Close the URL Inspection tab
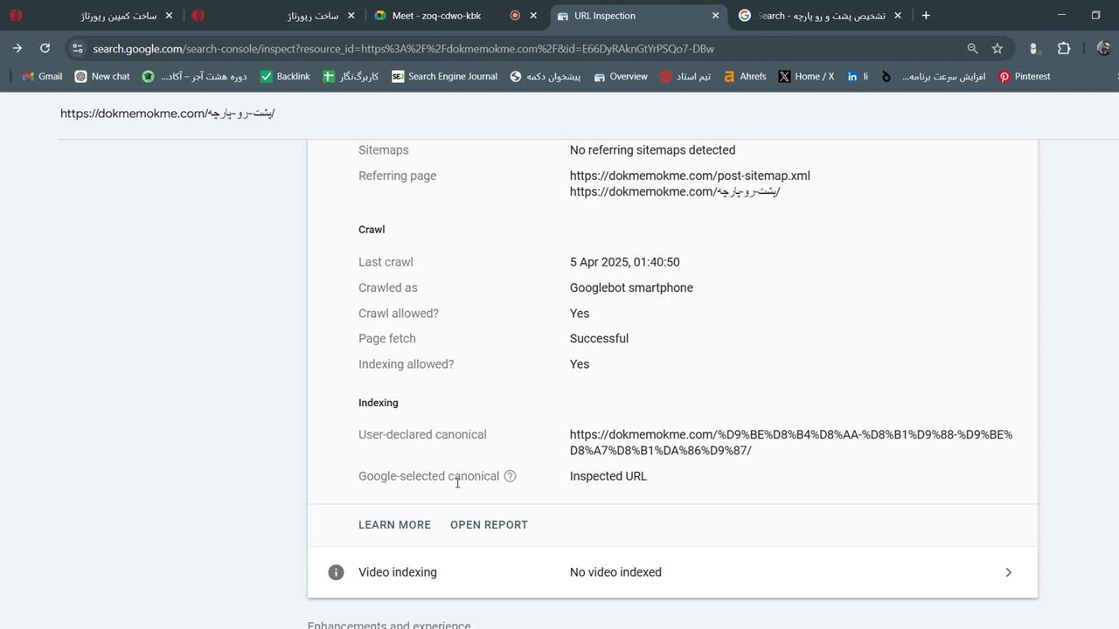This screenshot has height=629, width=1119. [715, 16]
